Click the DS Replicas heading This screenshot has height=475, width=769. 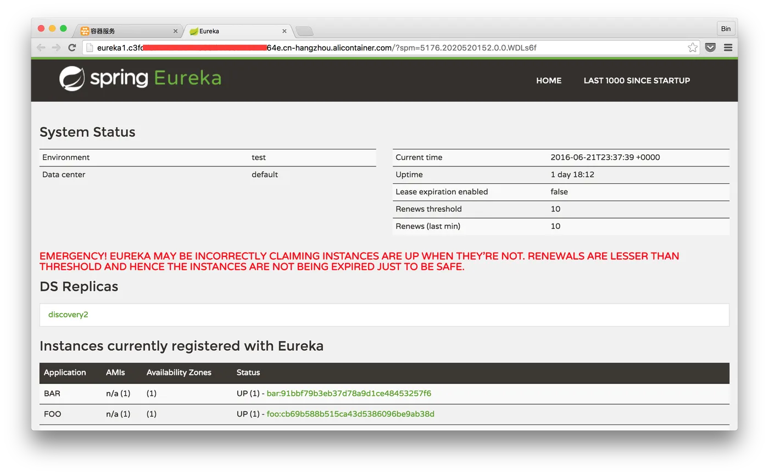(79, 287)
